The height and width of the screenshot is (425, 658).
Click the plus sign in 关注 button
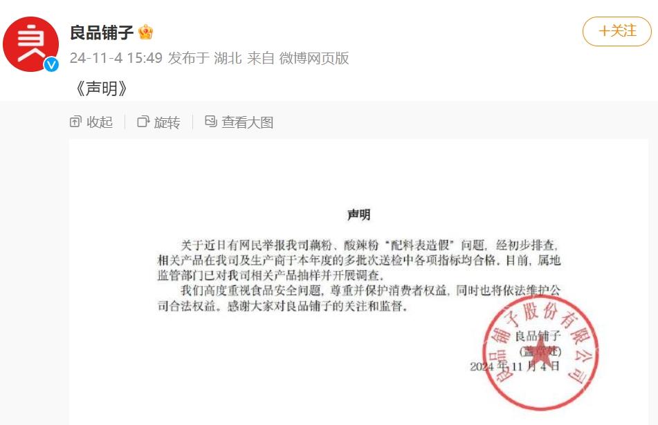coord(604,31)
